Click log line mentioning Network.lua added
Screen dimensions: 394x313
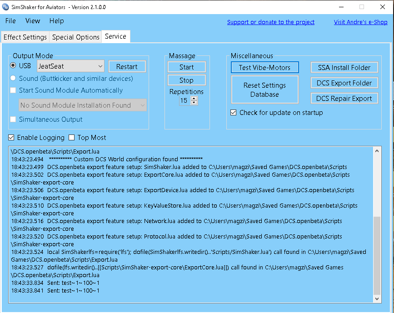coord(177,225)
